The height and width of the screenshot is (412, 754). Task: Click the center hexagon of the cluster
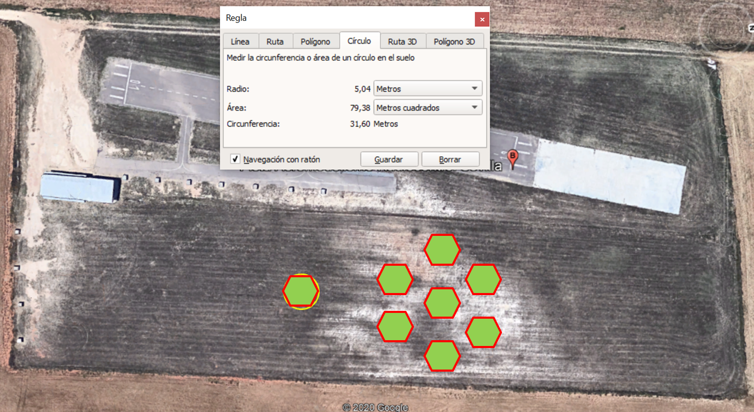pyautogui.click(x=442, y=303)
